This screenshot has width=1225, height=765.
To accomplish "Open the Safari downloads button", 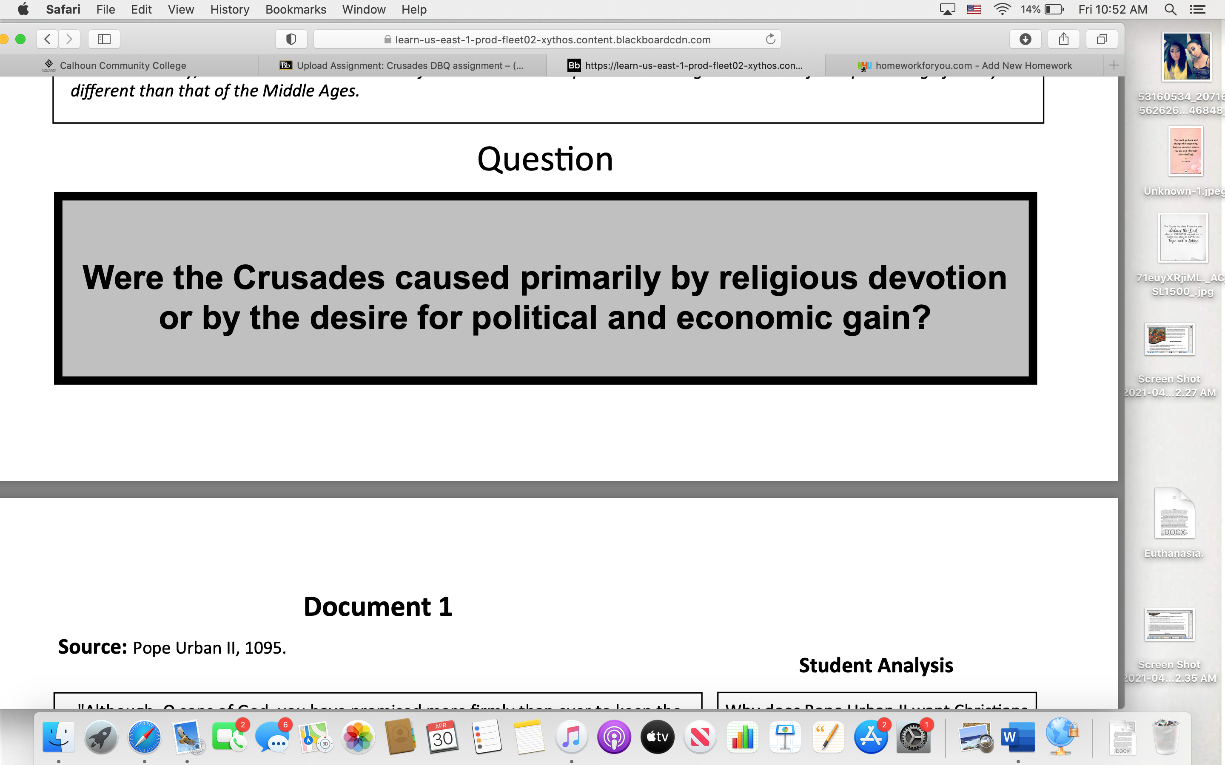I will 1025,39.
